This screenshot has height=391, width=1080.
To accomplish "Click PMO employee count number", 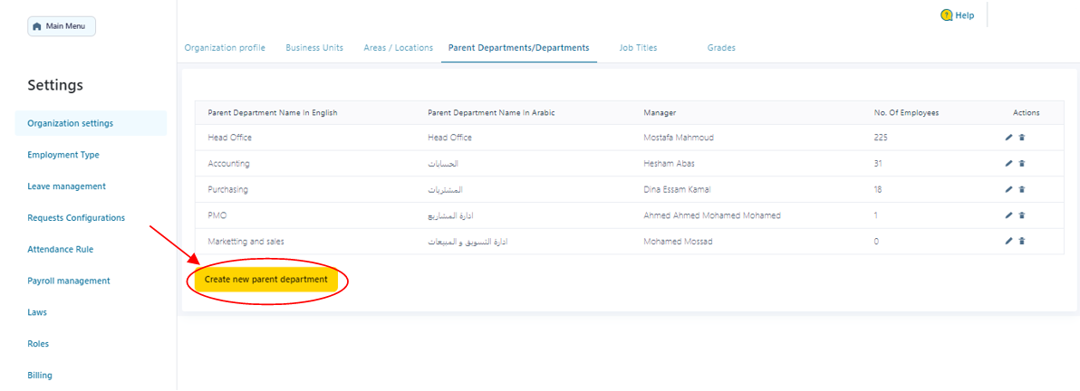I will coord(875,215).
